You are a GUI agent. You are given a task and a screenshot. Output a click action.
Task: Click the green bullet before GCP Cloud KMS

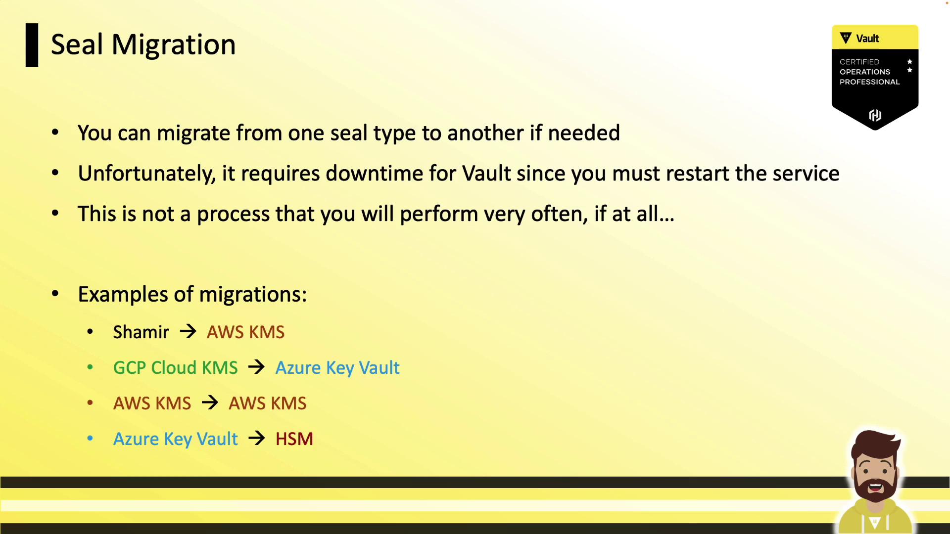point(90,367)
